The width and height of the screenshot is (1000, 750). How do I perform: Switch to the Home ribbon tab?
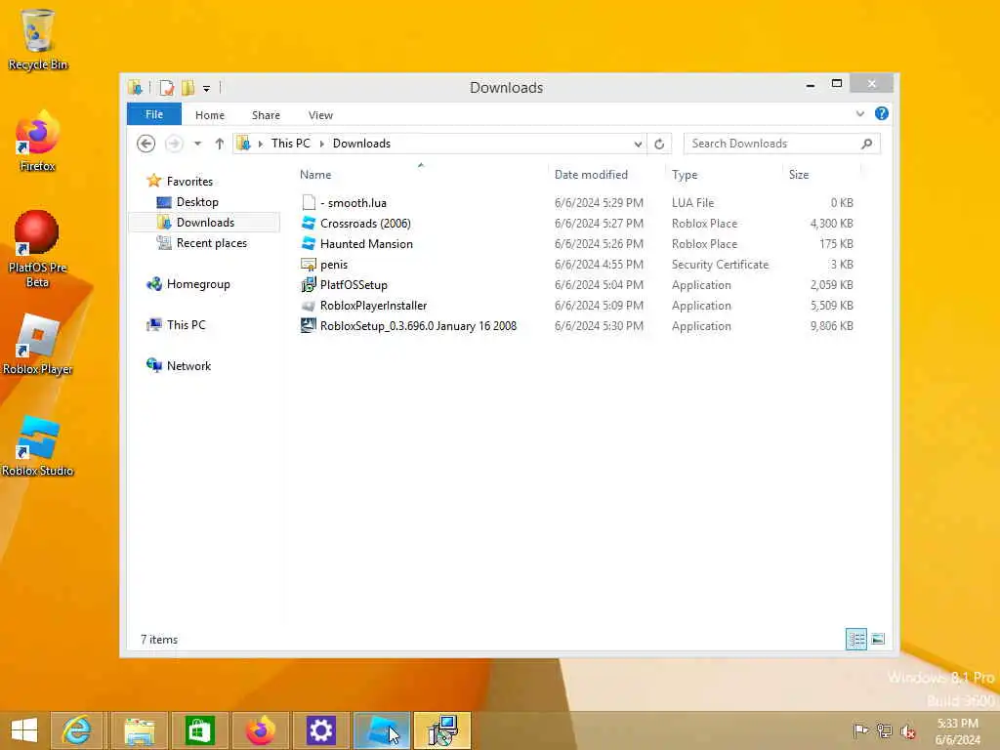[210, 115]
